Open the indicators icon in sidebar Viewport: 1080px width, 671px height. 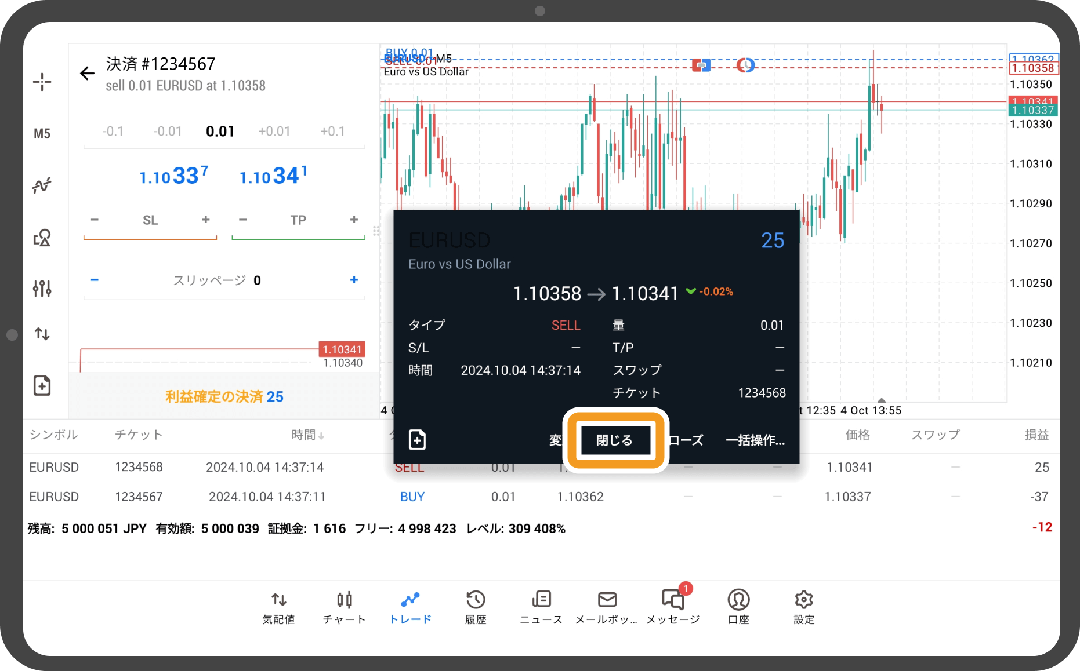tap(42, 185)
